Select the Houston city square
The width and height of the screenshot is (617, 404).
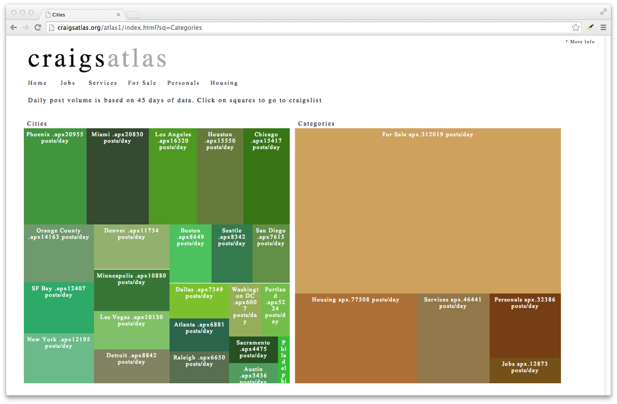220,176
